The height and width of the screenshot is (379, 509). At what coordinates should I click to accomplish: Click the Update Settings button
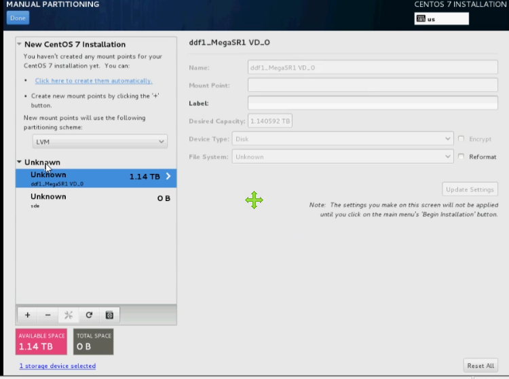(x=470, y=189)
